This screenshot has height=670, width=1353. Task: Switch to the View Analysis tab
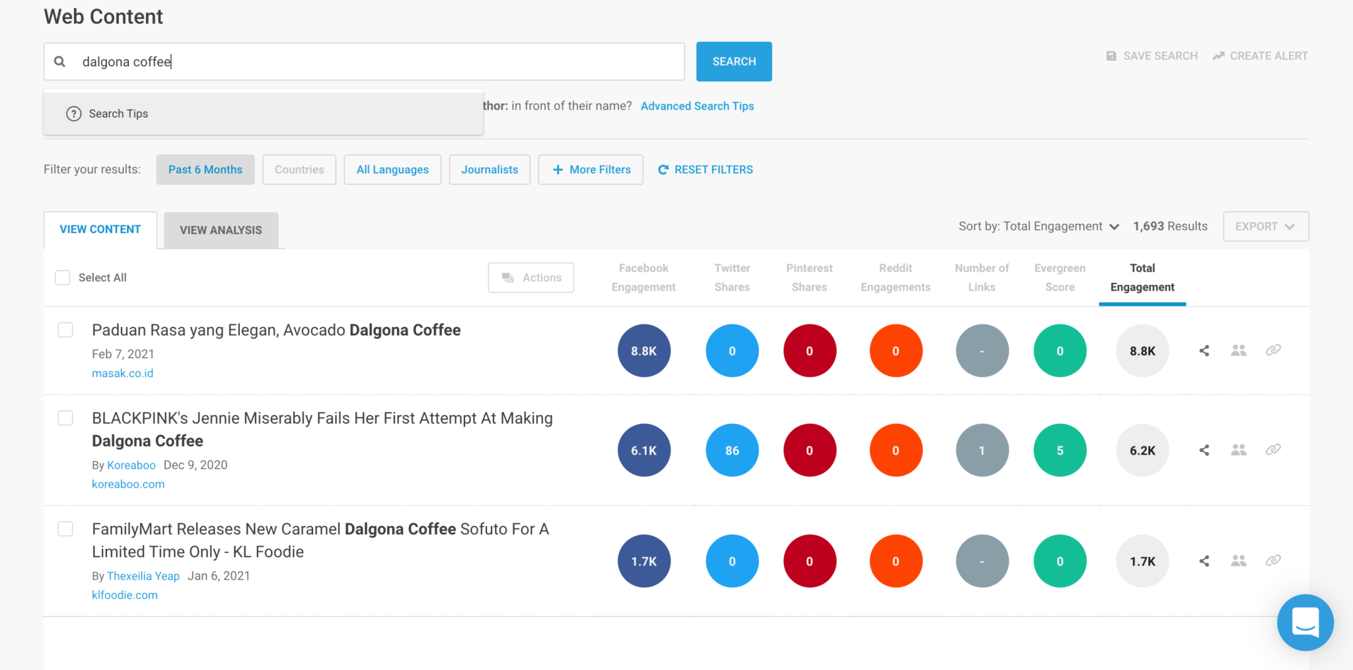click(221, 230)
